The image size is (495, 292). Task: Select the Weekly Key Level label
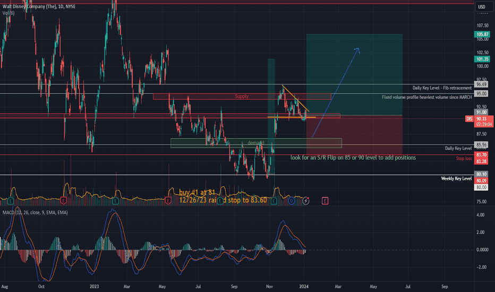pos(456,178)
